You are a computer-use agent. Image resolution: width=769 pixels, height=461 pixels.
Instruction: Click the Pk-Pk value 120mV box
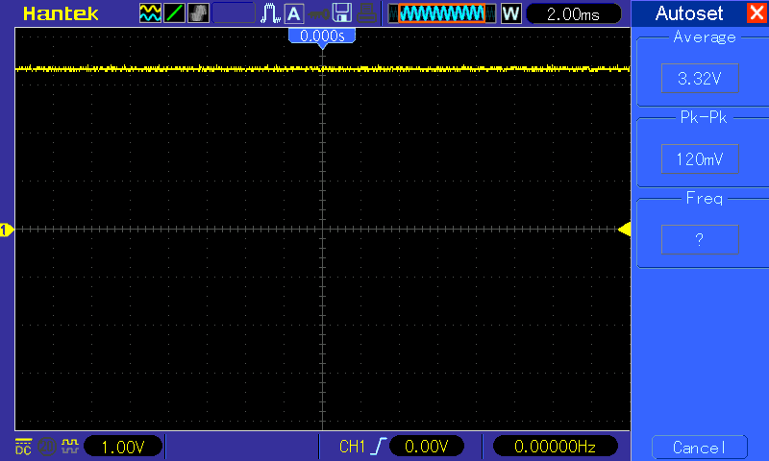point(700,158)
